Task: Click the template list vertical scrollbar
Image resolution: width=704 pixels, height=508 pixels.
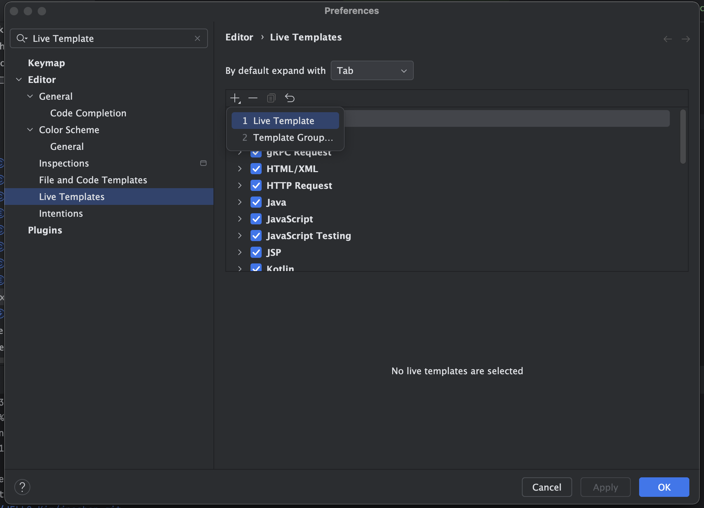Action: click(683, 137)
